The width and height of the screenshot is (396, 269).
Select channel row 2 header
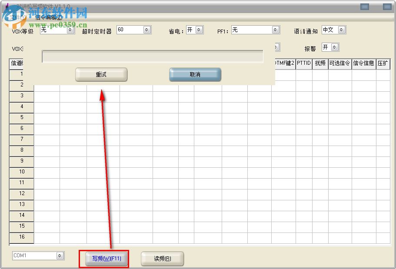pyautogui.click(x=22, y=86)
